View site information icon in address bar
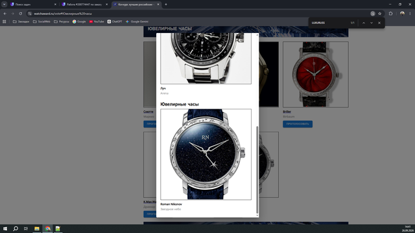The height and width of the screenshot is (233, 415). pos(30,14)
